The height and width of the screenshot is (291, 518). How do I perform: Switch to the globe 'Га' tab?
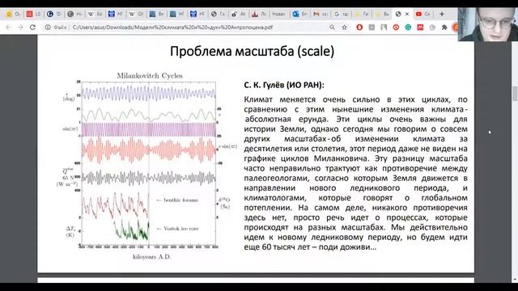tap(218, 14)
